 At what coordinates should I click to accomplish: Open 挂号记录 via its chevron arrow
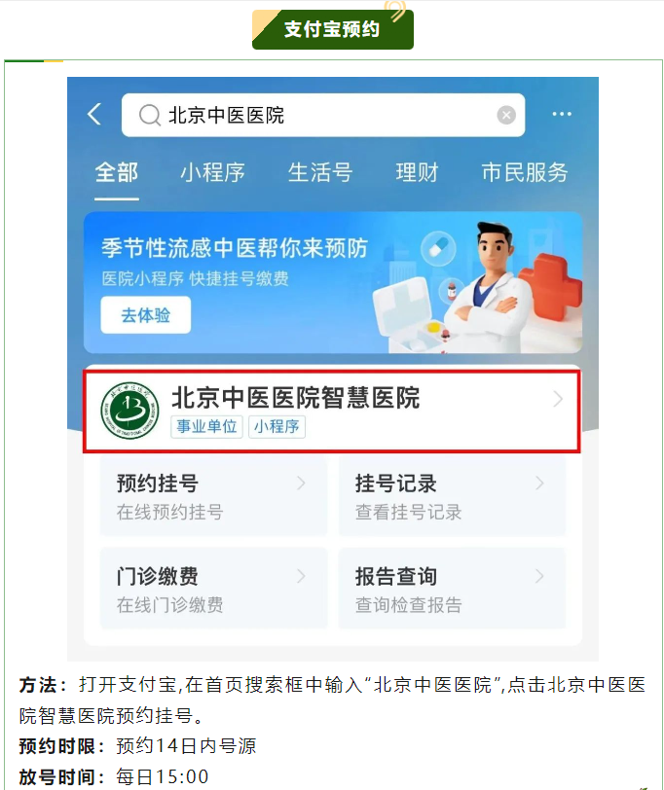point(539,484)
